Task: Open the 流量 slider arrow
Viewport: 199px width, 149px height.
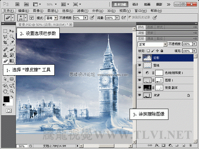Action: click(x=117, y=18)
